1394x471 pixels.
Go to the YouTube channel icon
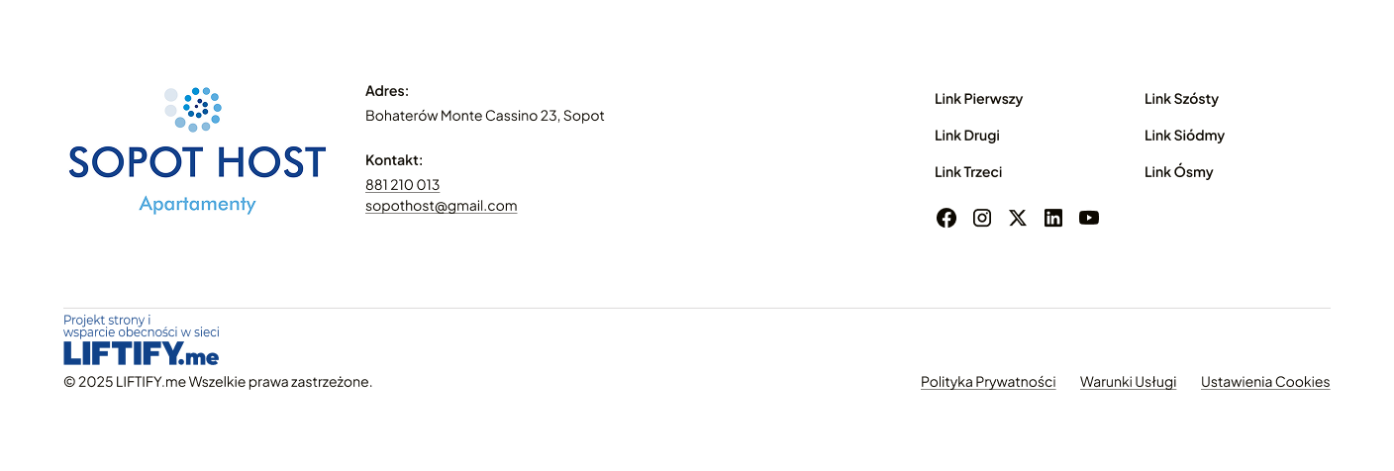(x=1089, y=218)
